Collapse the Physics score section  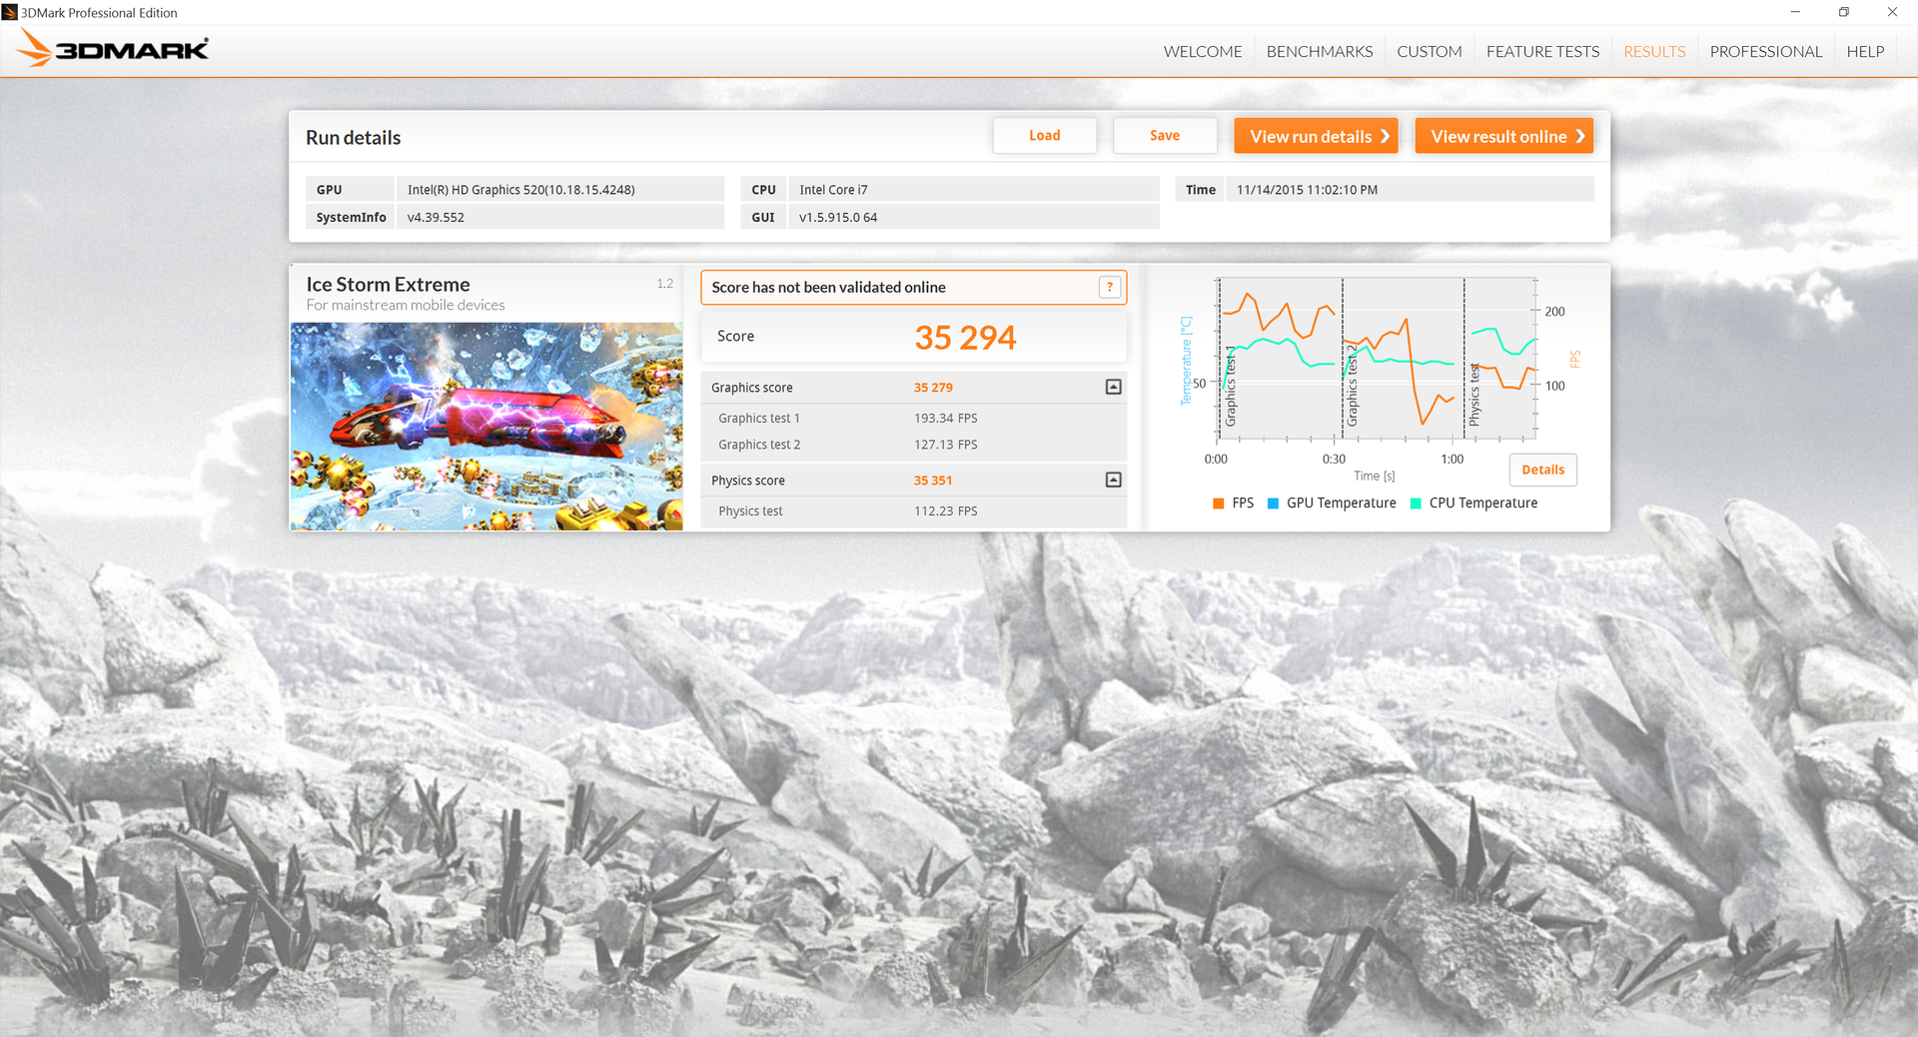tap(1113, 480)
